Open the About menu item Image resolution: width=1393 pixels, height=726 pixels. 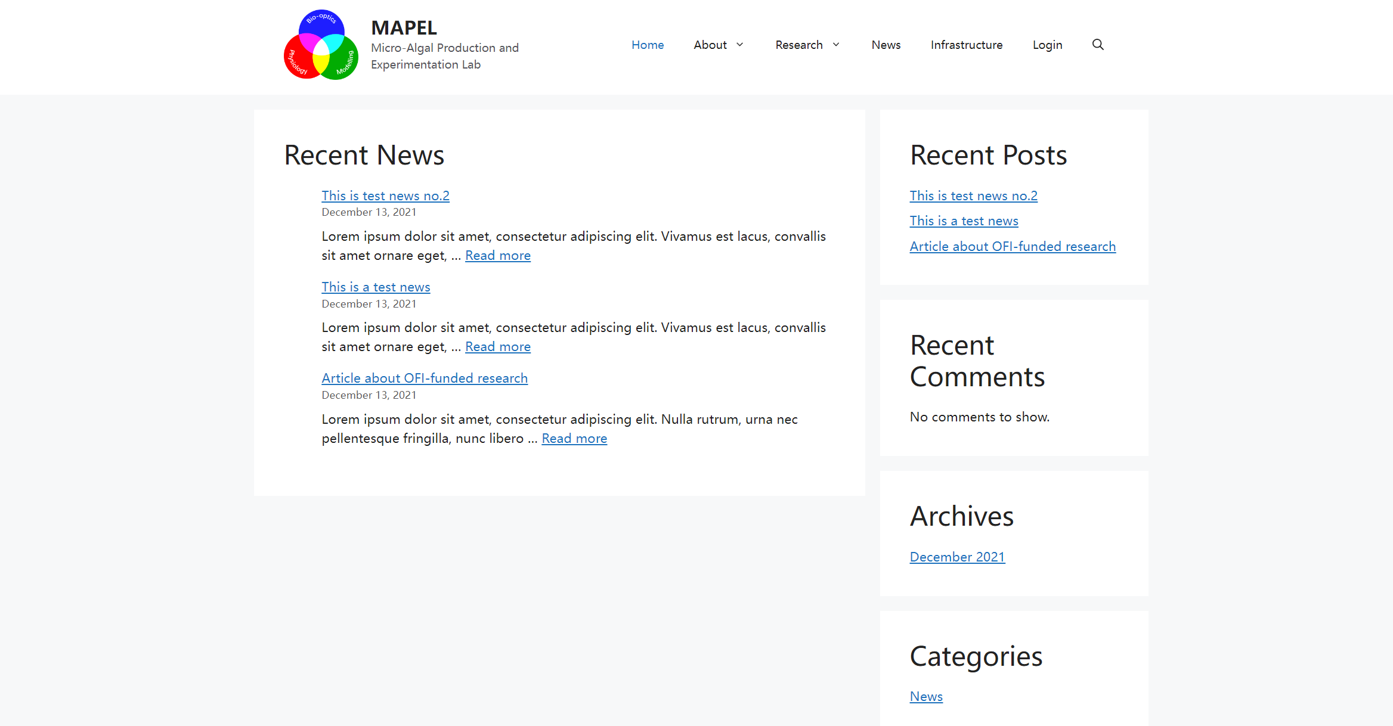pos(710,45)
